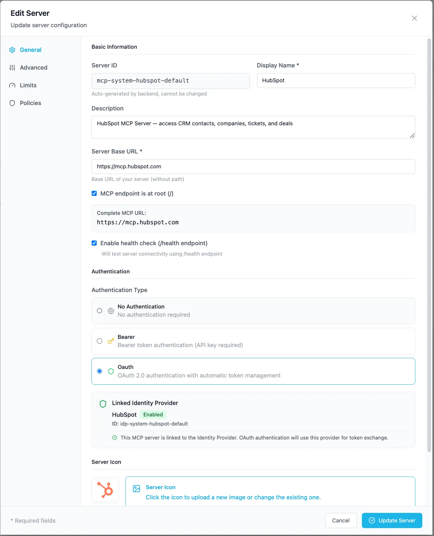Click the General gear icon

[12, 50]
